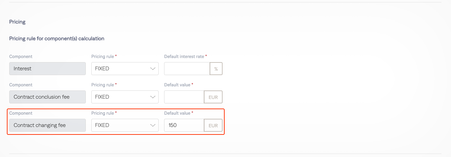Click the 'Component' label above Interest
The image size is (451, 157).
[21, 56]
